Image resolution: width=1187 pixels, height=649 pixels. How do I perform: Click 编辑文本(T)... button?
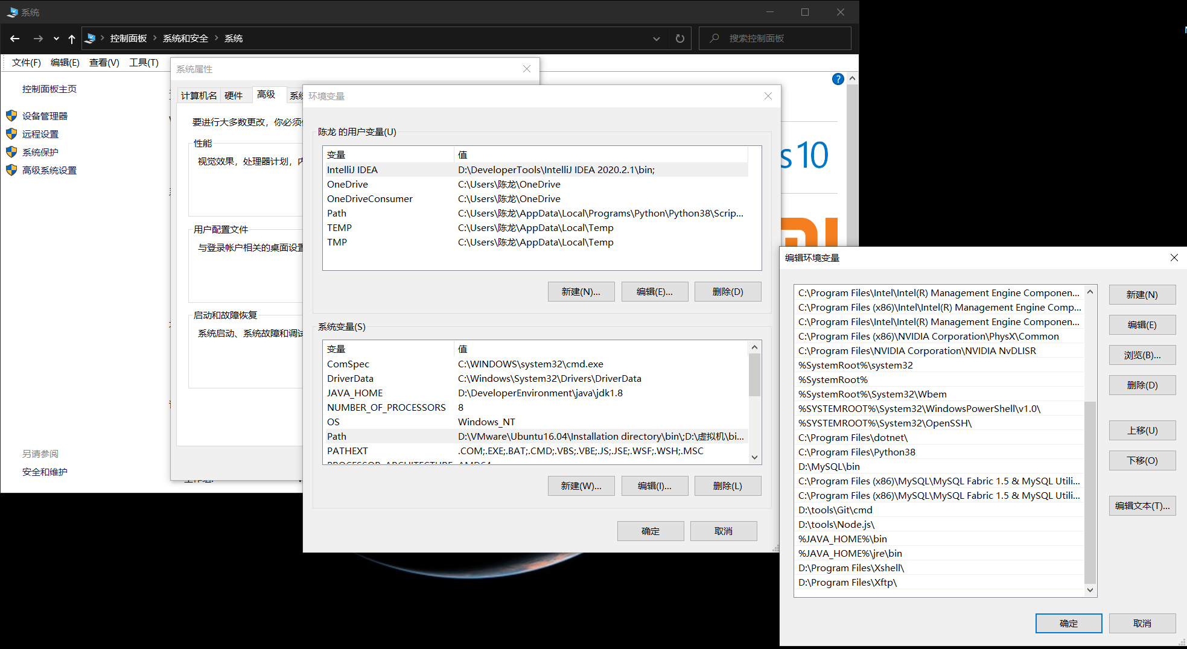point(1142,506)
